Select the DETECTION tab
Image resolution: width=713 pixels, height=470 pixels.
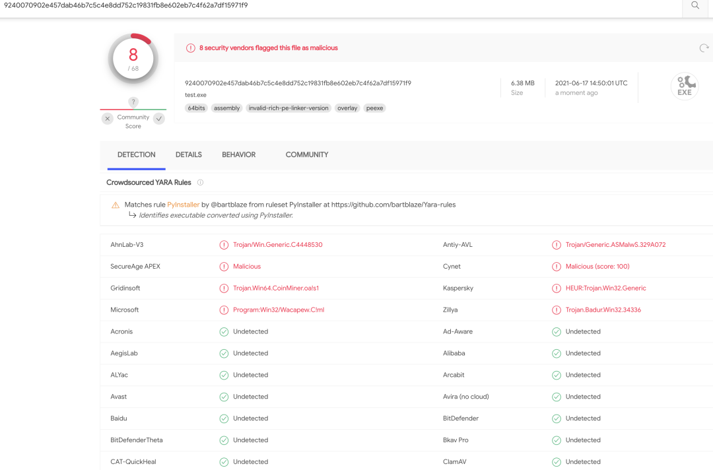[x=137, y=154]
